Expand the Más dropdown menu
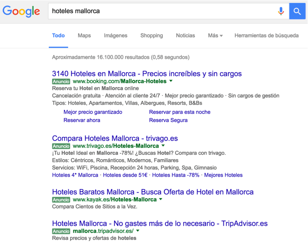The height and width of the screenshot is (244, 308). click(215, 36)
